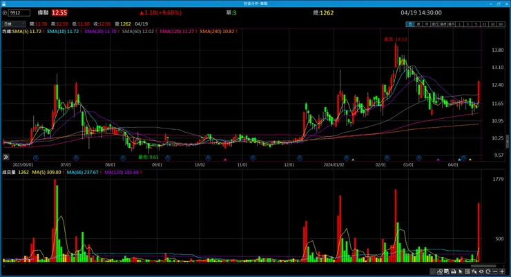Viewport: 511px width, 277px height.
Task: Select the daily (日) timeframe button
Action: coord(409,24)
